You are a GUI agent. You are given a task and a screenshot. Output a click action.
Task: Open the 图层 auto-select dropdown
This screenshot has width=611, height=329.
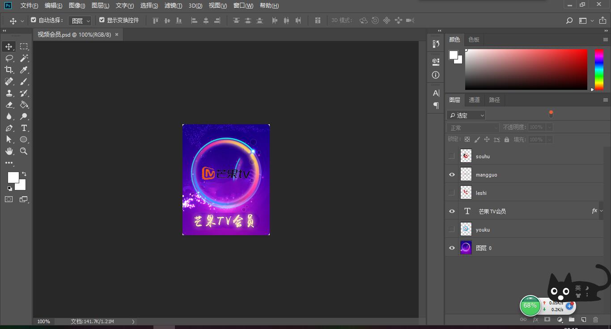coord(81,21)
